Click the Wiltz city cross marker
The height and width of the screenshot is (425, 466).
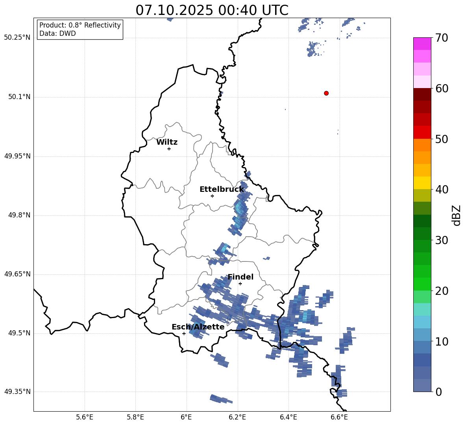[x=169, y=149]
